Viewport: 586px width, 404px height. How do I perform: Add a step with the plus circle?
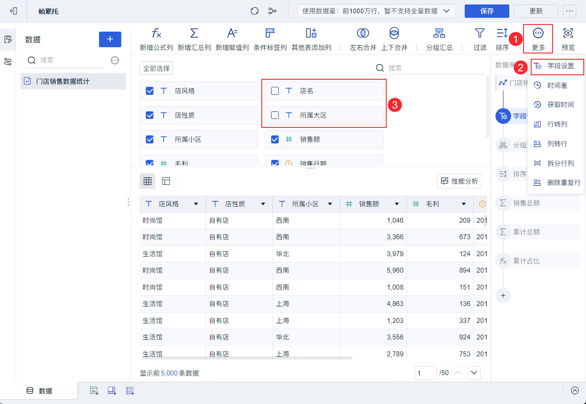pos(503,295)
